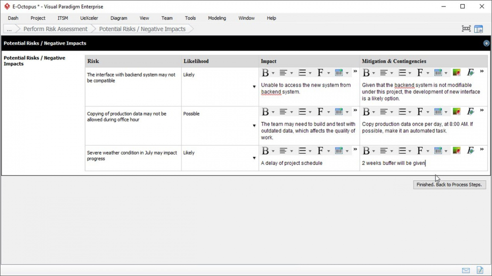Image resolution: width=492 pixels, height=276 pixels.
Task: Show more tools in the project schedule Impact toolbar
Action: click(x=355, y=149)
